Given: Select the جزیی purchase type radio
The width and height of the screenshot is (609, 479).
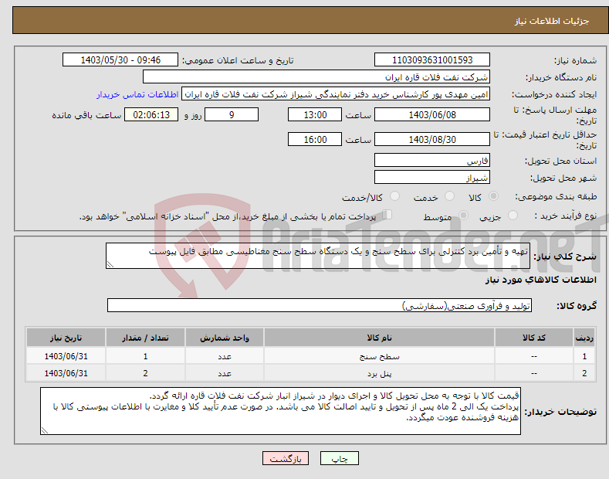Looking at the screenshot, I should [513, 215].
